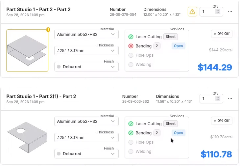Click the red Bending failed status icon
240x166 pixels.
131,46
